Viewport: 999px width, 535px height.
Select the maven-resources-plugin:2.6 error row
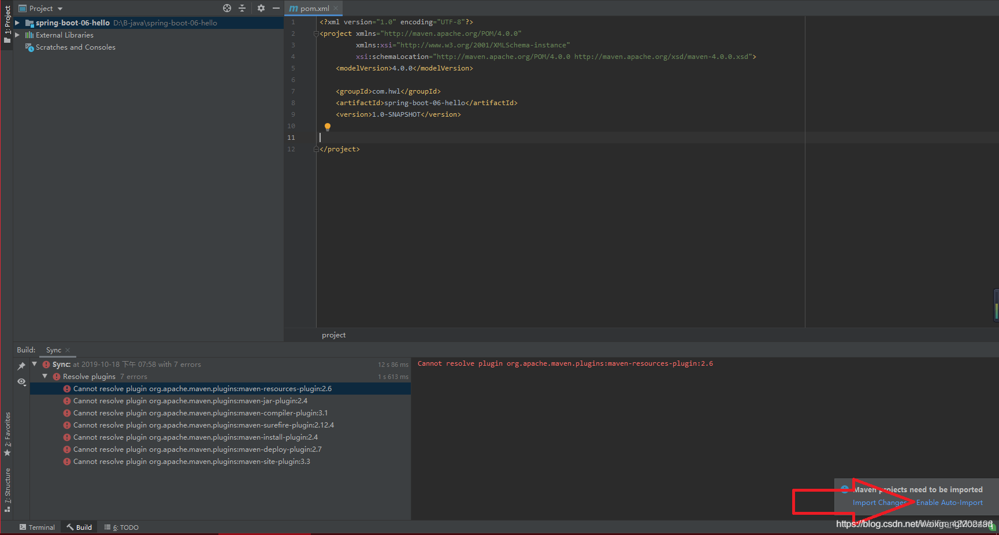pos(220,389)
